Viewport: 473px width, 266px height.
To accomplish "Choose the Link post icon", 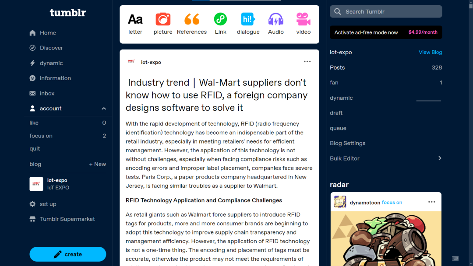I will (220, 20).
